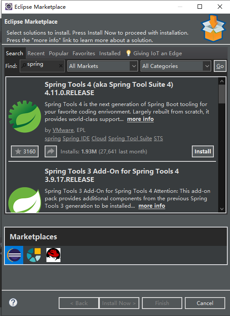Click the Spring Tool Suite tag link

130,138
